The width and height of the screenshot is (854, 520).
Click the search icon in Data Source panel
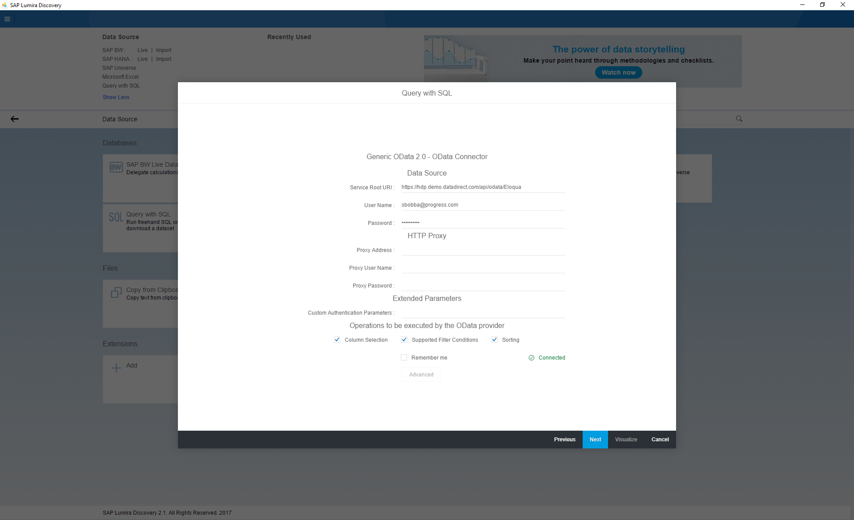pyautogui.click(x=739, y=118)
